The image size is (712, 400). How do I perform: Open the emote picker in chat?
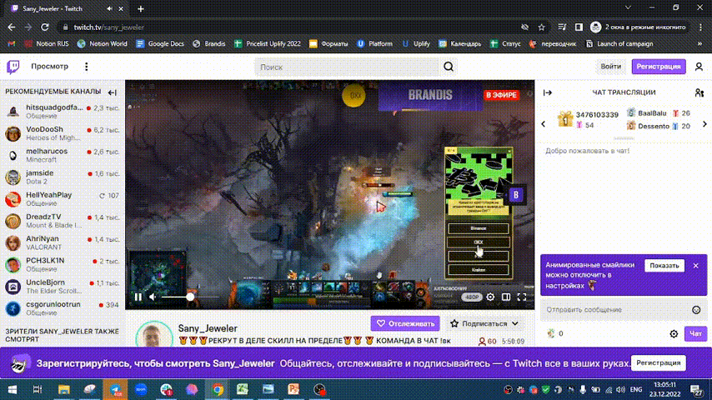(696, 310)
